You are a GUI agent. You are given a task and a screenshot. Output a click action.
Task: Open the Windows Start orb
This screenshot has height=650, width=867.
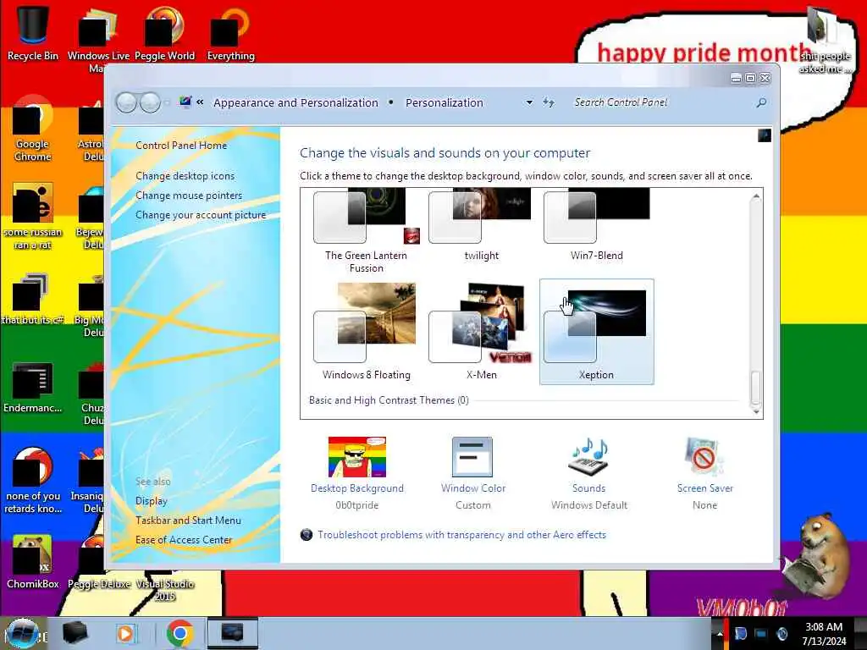[x=23, y=633]
